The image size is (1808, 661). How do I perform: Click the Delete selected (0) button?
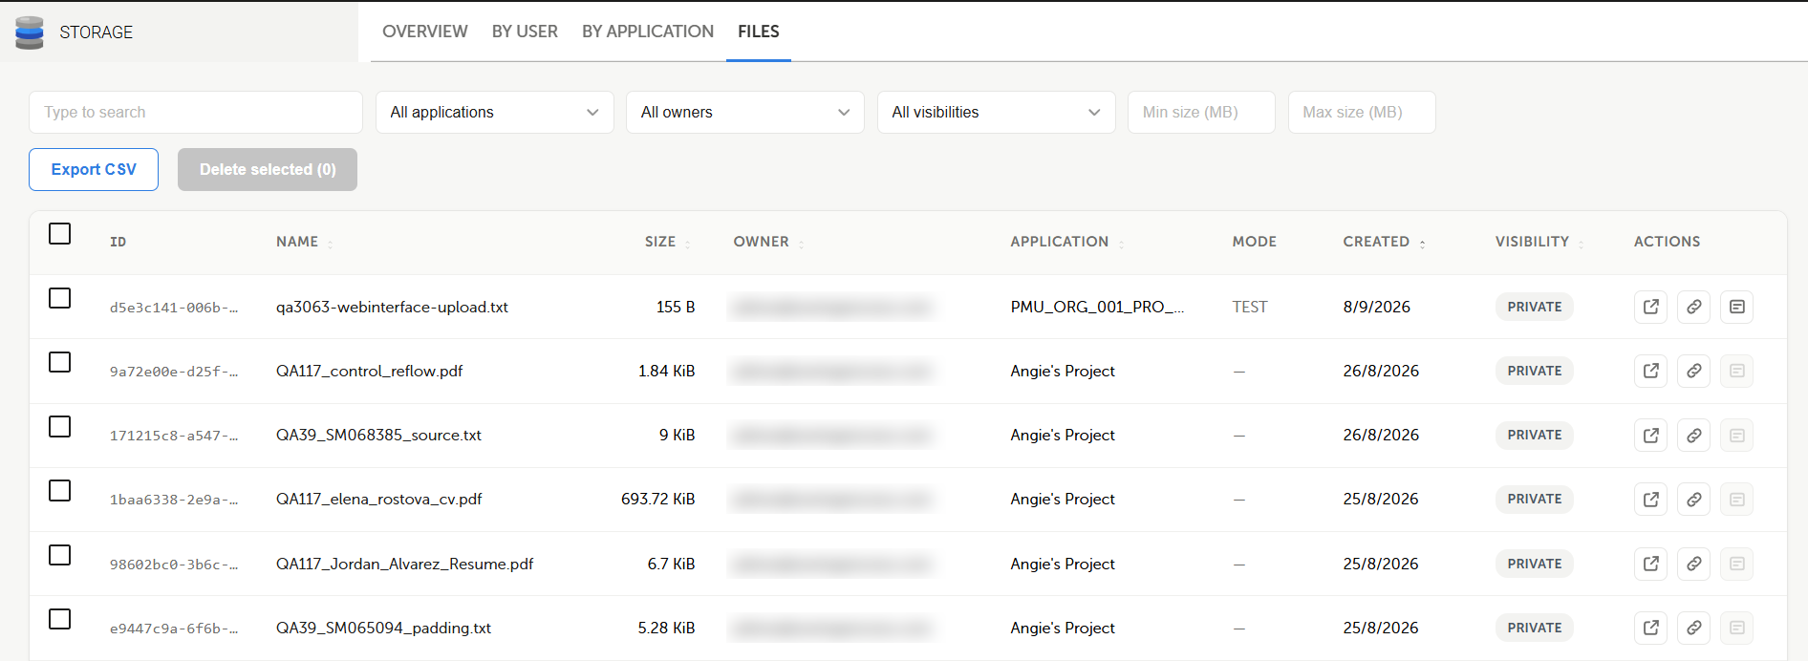268,169
